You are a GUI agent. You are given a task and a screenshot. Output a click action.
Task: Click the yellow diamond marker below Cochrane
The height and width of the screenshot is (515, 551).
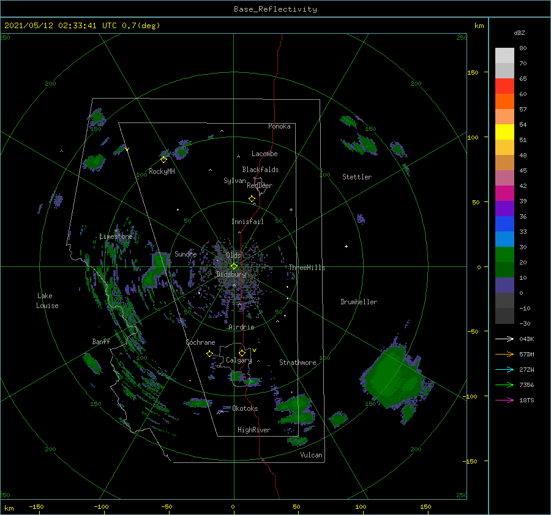(x=209, y=354)
